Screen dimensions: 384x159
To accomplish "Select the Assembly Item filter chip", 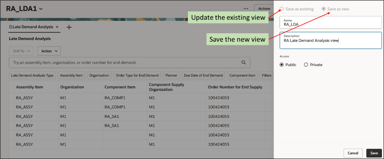I will (71, 75).
